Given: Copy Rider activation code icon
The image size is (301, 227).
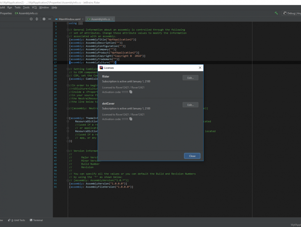Looking at the screenshot, I should tap(131, 92).
